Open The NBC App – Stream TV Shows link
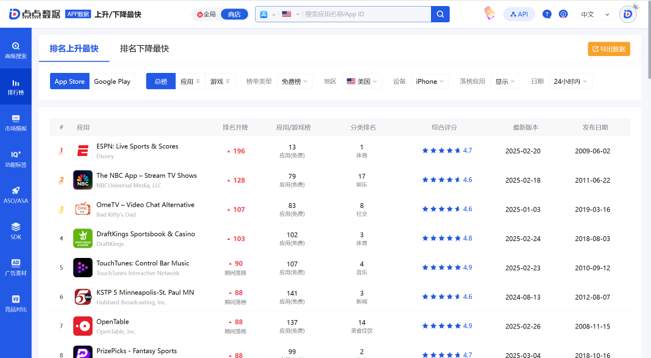The height and width of the screenshot is (358, 651). (146, 175)
